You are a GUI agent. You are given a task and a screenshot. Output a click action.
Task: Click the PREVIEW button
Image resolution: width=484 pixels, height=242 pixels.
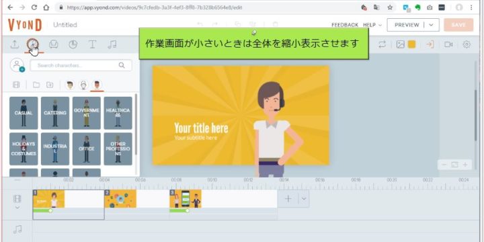(407, 25)
